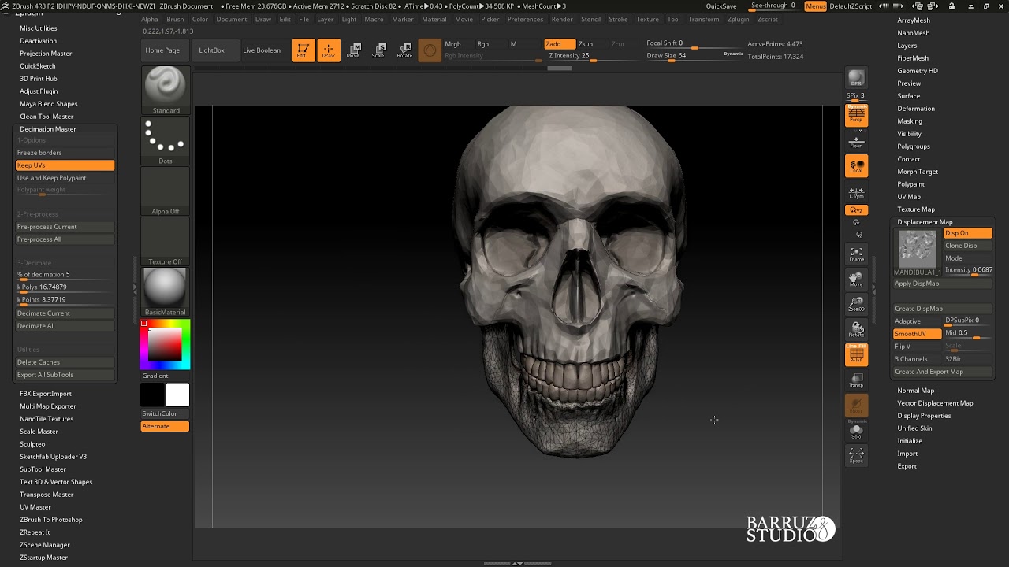1009x567 pixels.
Task: Expand the Transpose Master plugin section
Action: pyautogui.click(x=47, y=495)
